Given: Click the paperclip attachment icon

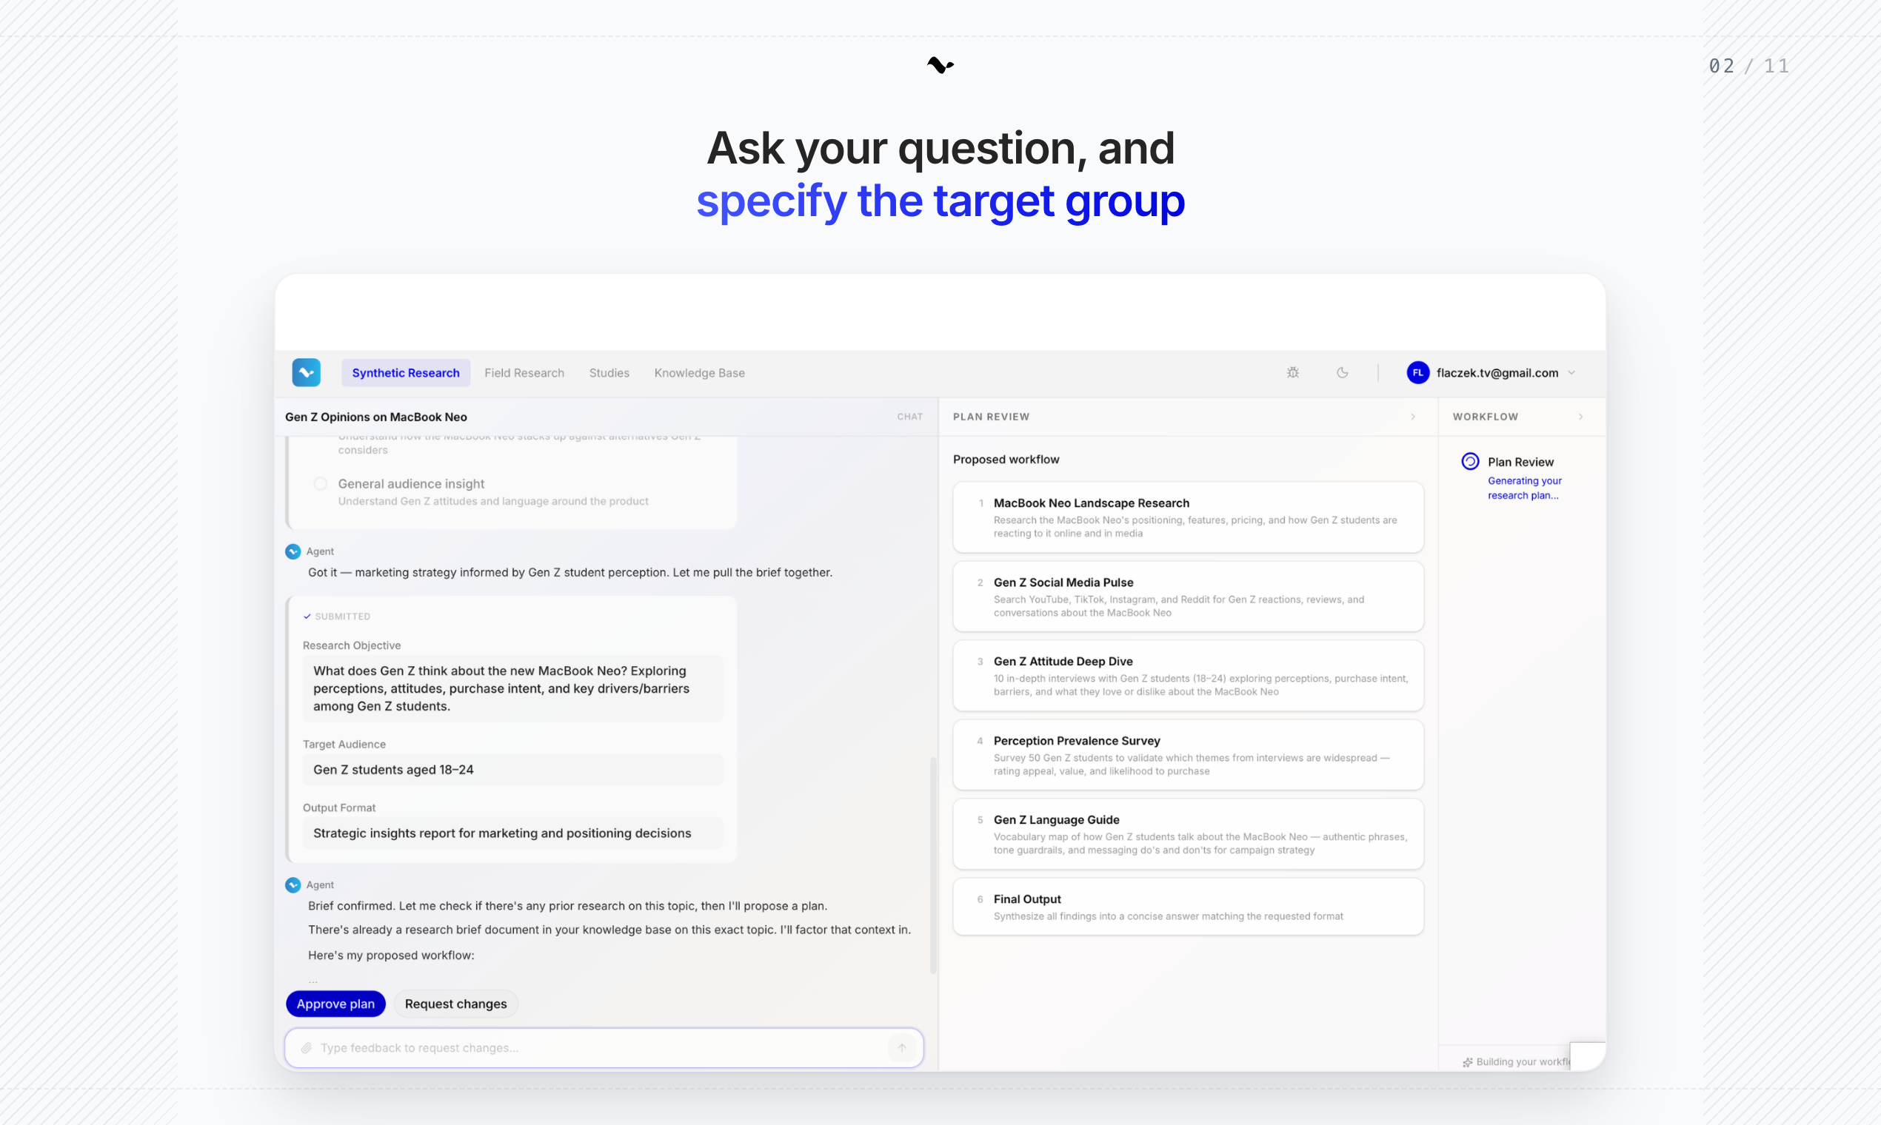Looking at the screenshot, I should point(306,1048).
